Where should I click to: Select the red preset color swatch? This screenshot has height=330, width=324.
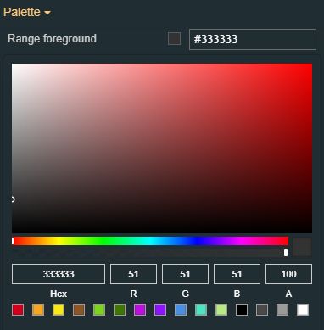pos(18,310)
